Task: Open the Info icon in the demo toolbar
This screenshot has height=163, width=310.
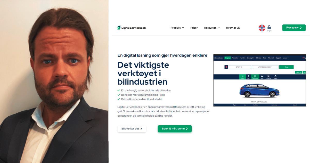Action: click(x=248, y=77)
